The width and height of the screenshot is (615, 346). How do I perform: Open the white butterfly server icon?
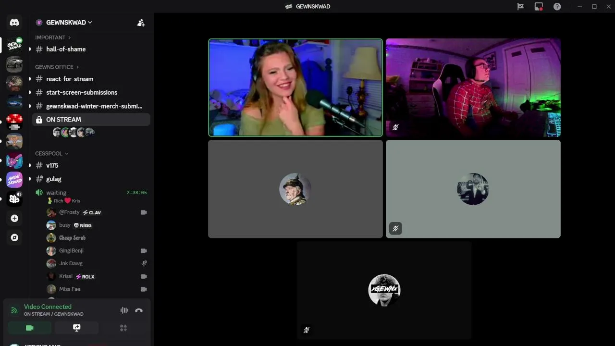[x=14, y=199]
